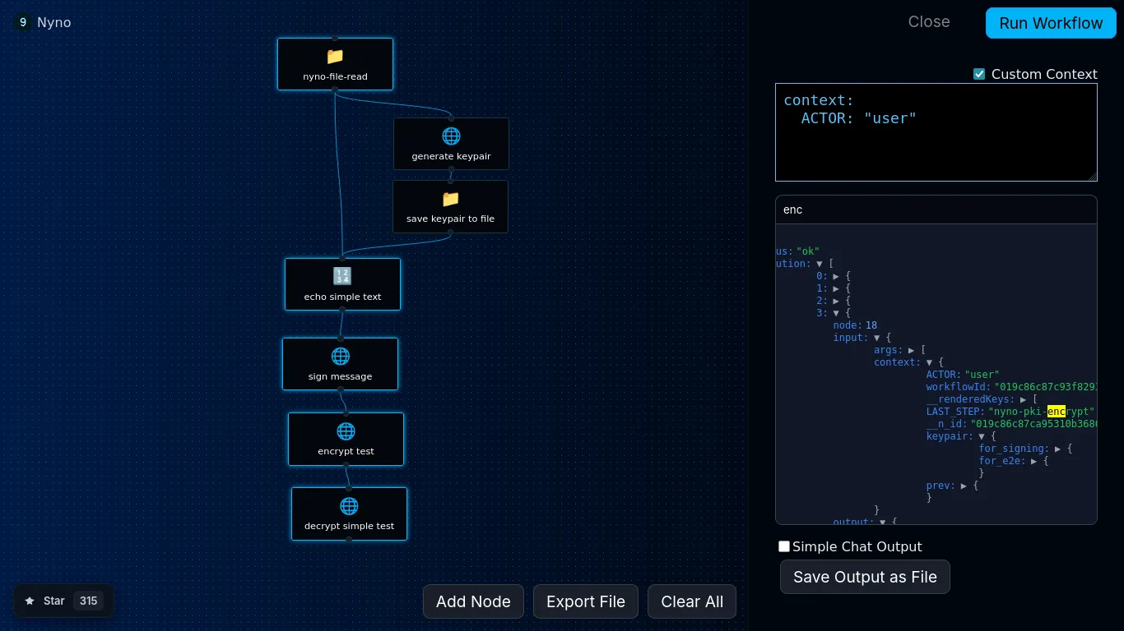Click the globe icon on the encrypt test node

[x=346, y=431]
